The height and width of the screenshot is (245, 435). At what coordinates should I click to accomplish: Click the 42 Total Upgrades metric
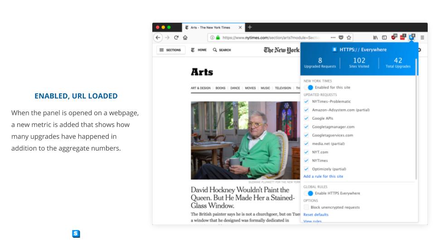(x=398, y=63)
